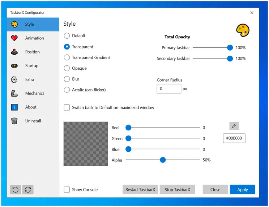
Task: Click the Stop TaskbarX button
Action: [x=177, y=190]
